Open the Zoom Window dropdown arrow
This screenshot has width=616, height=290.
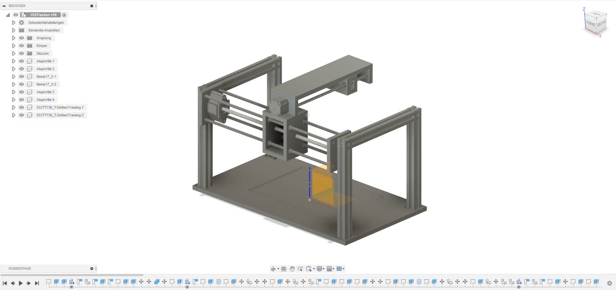[x=314, y=269]
